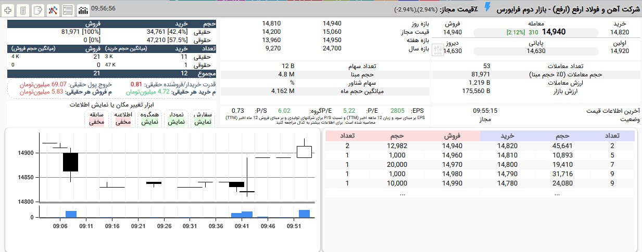The height and width of the screenshot is (252, 642).
Task: Open the calculator icon in toolbar
Action: (x=22, y=10)
